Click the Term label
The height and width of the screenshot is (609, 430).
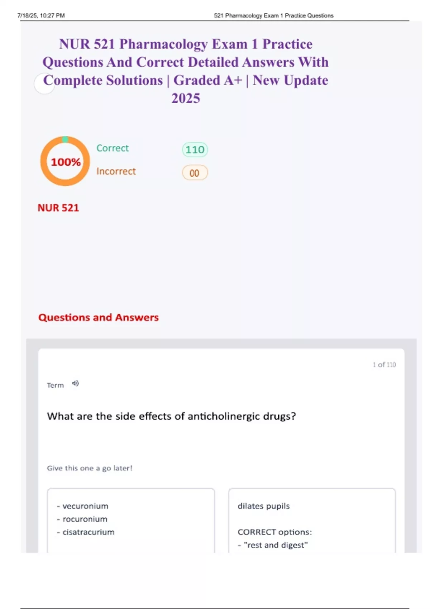55,385
